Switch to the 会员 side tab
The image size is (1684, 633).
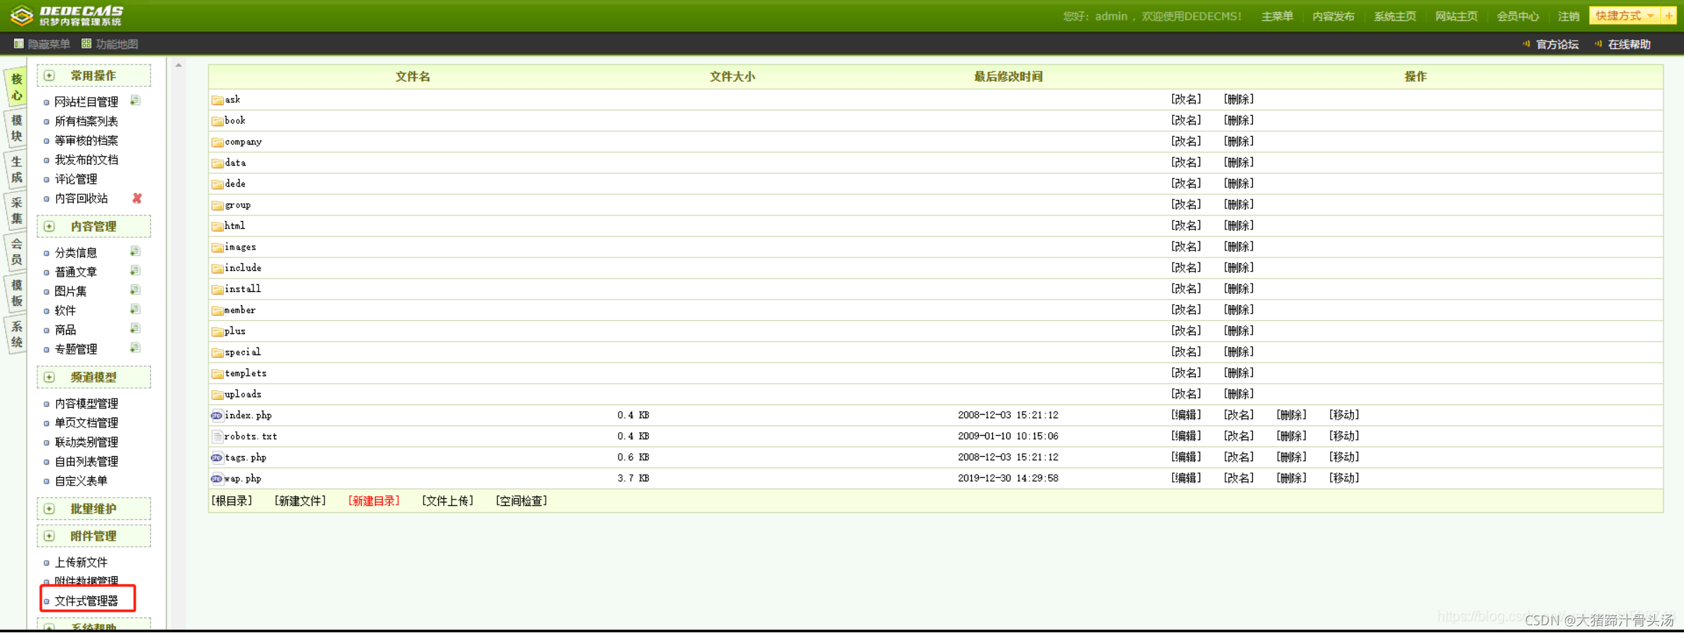pos(17,253)
